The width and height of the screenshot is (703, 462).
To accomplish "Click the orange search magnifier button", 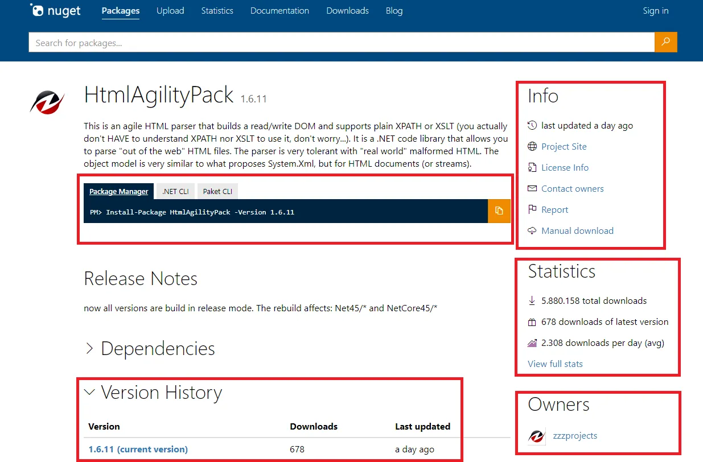I will pyautogui.click(x=666, y=42).
